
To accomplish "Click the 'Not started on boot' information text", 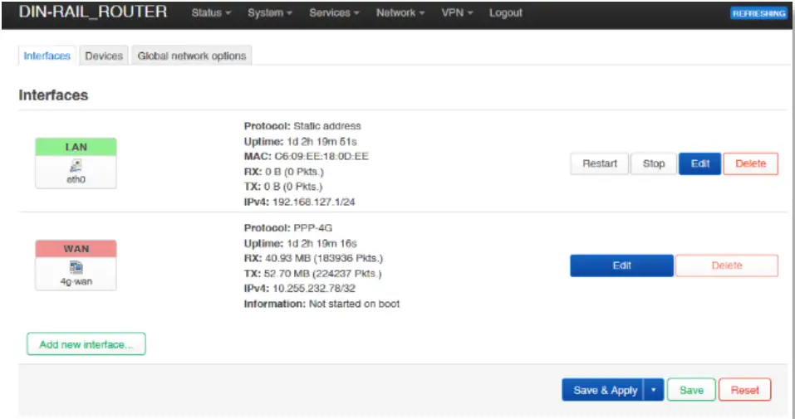I will 355,304.
